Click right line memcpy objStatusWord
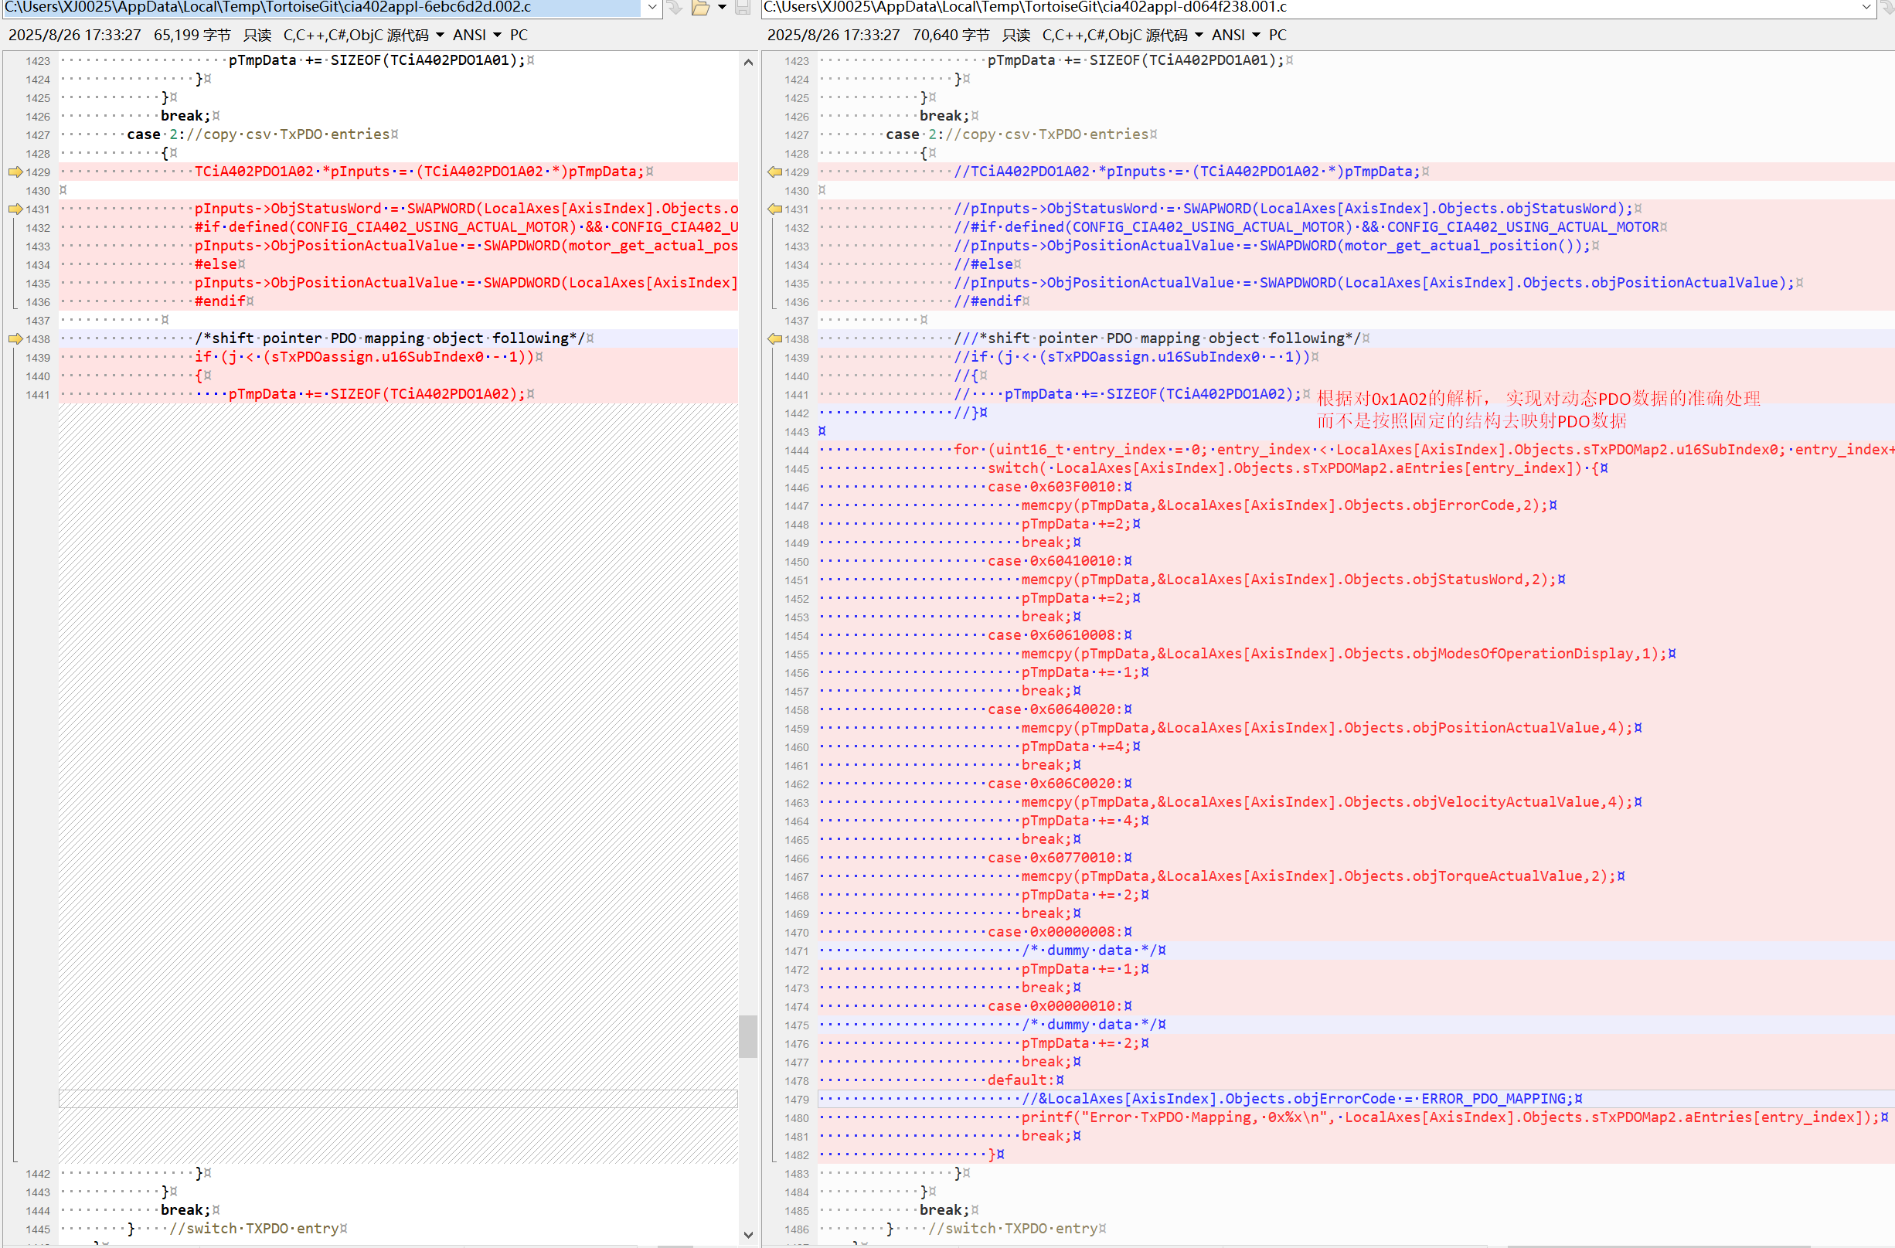Viewport: 1895px width, 1248px height. click(1288, 580)
